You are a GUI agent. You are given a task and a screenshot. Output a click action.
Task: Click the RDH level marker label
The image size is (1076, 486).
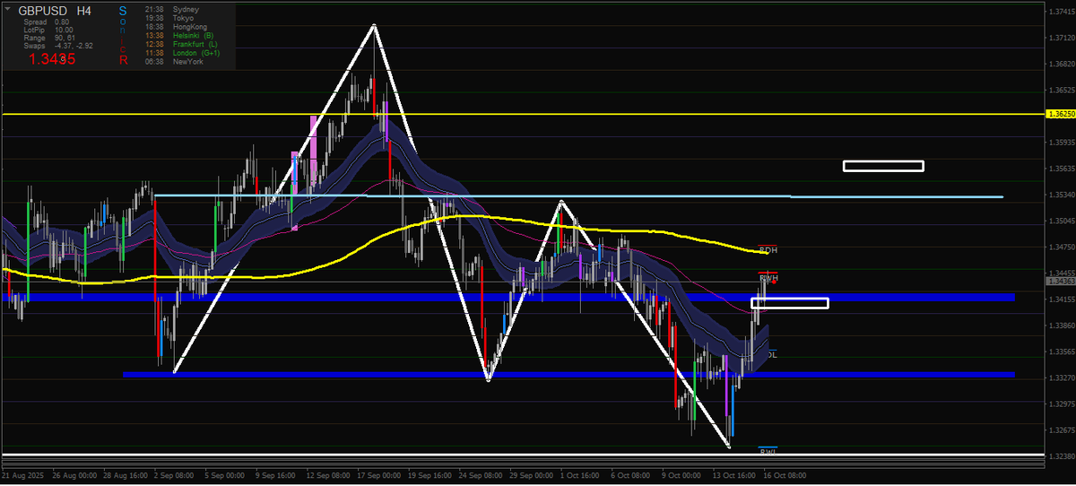[x=768, y=249]
